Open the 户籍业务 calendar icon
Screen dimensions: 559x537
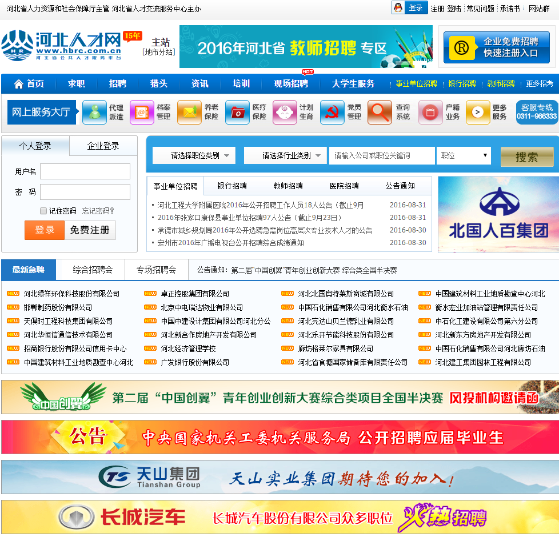(430, 112)
